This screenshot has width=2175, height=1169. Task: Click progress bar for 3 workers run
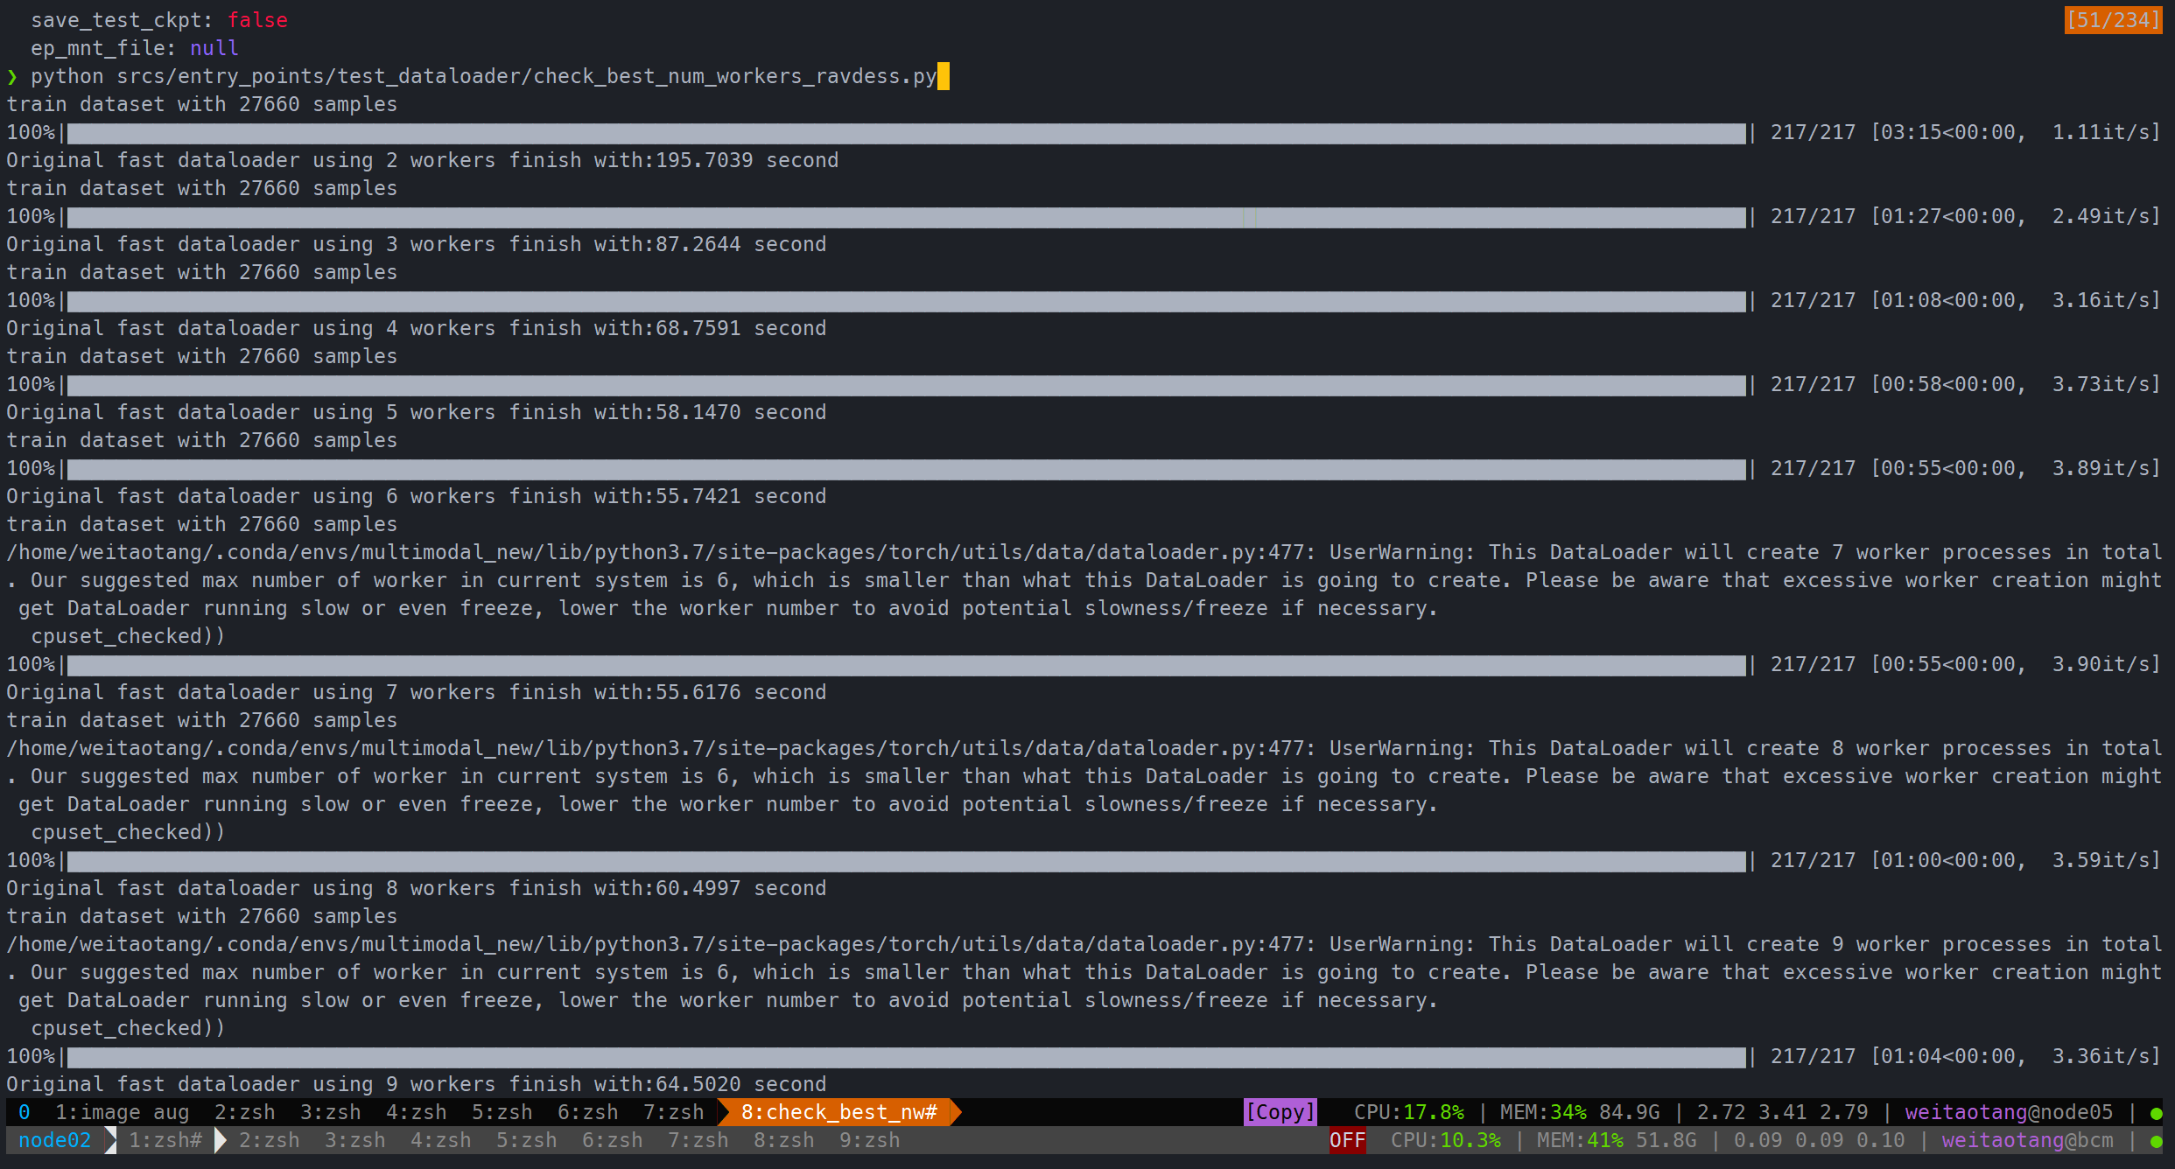pos(906,217)
